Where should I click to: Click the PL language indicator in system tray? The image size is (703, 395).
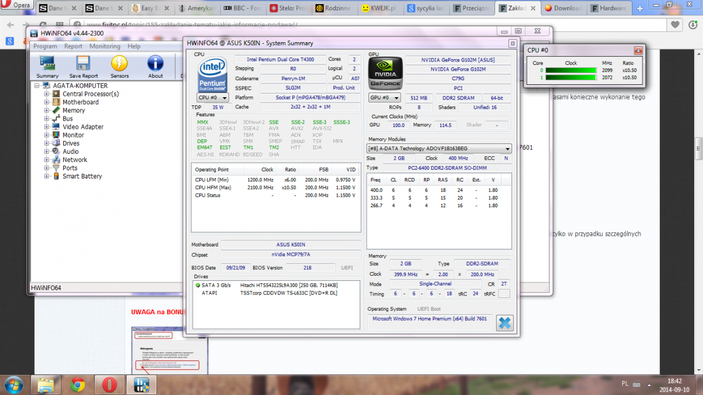tap(625, 383)
